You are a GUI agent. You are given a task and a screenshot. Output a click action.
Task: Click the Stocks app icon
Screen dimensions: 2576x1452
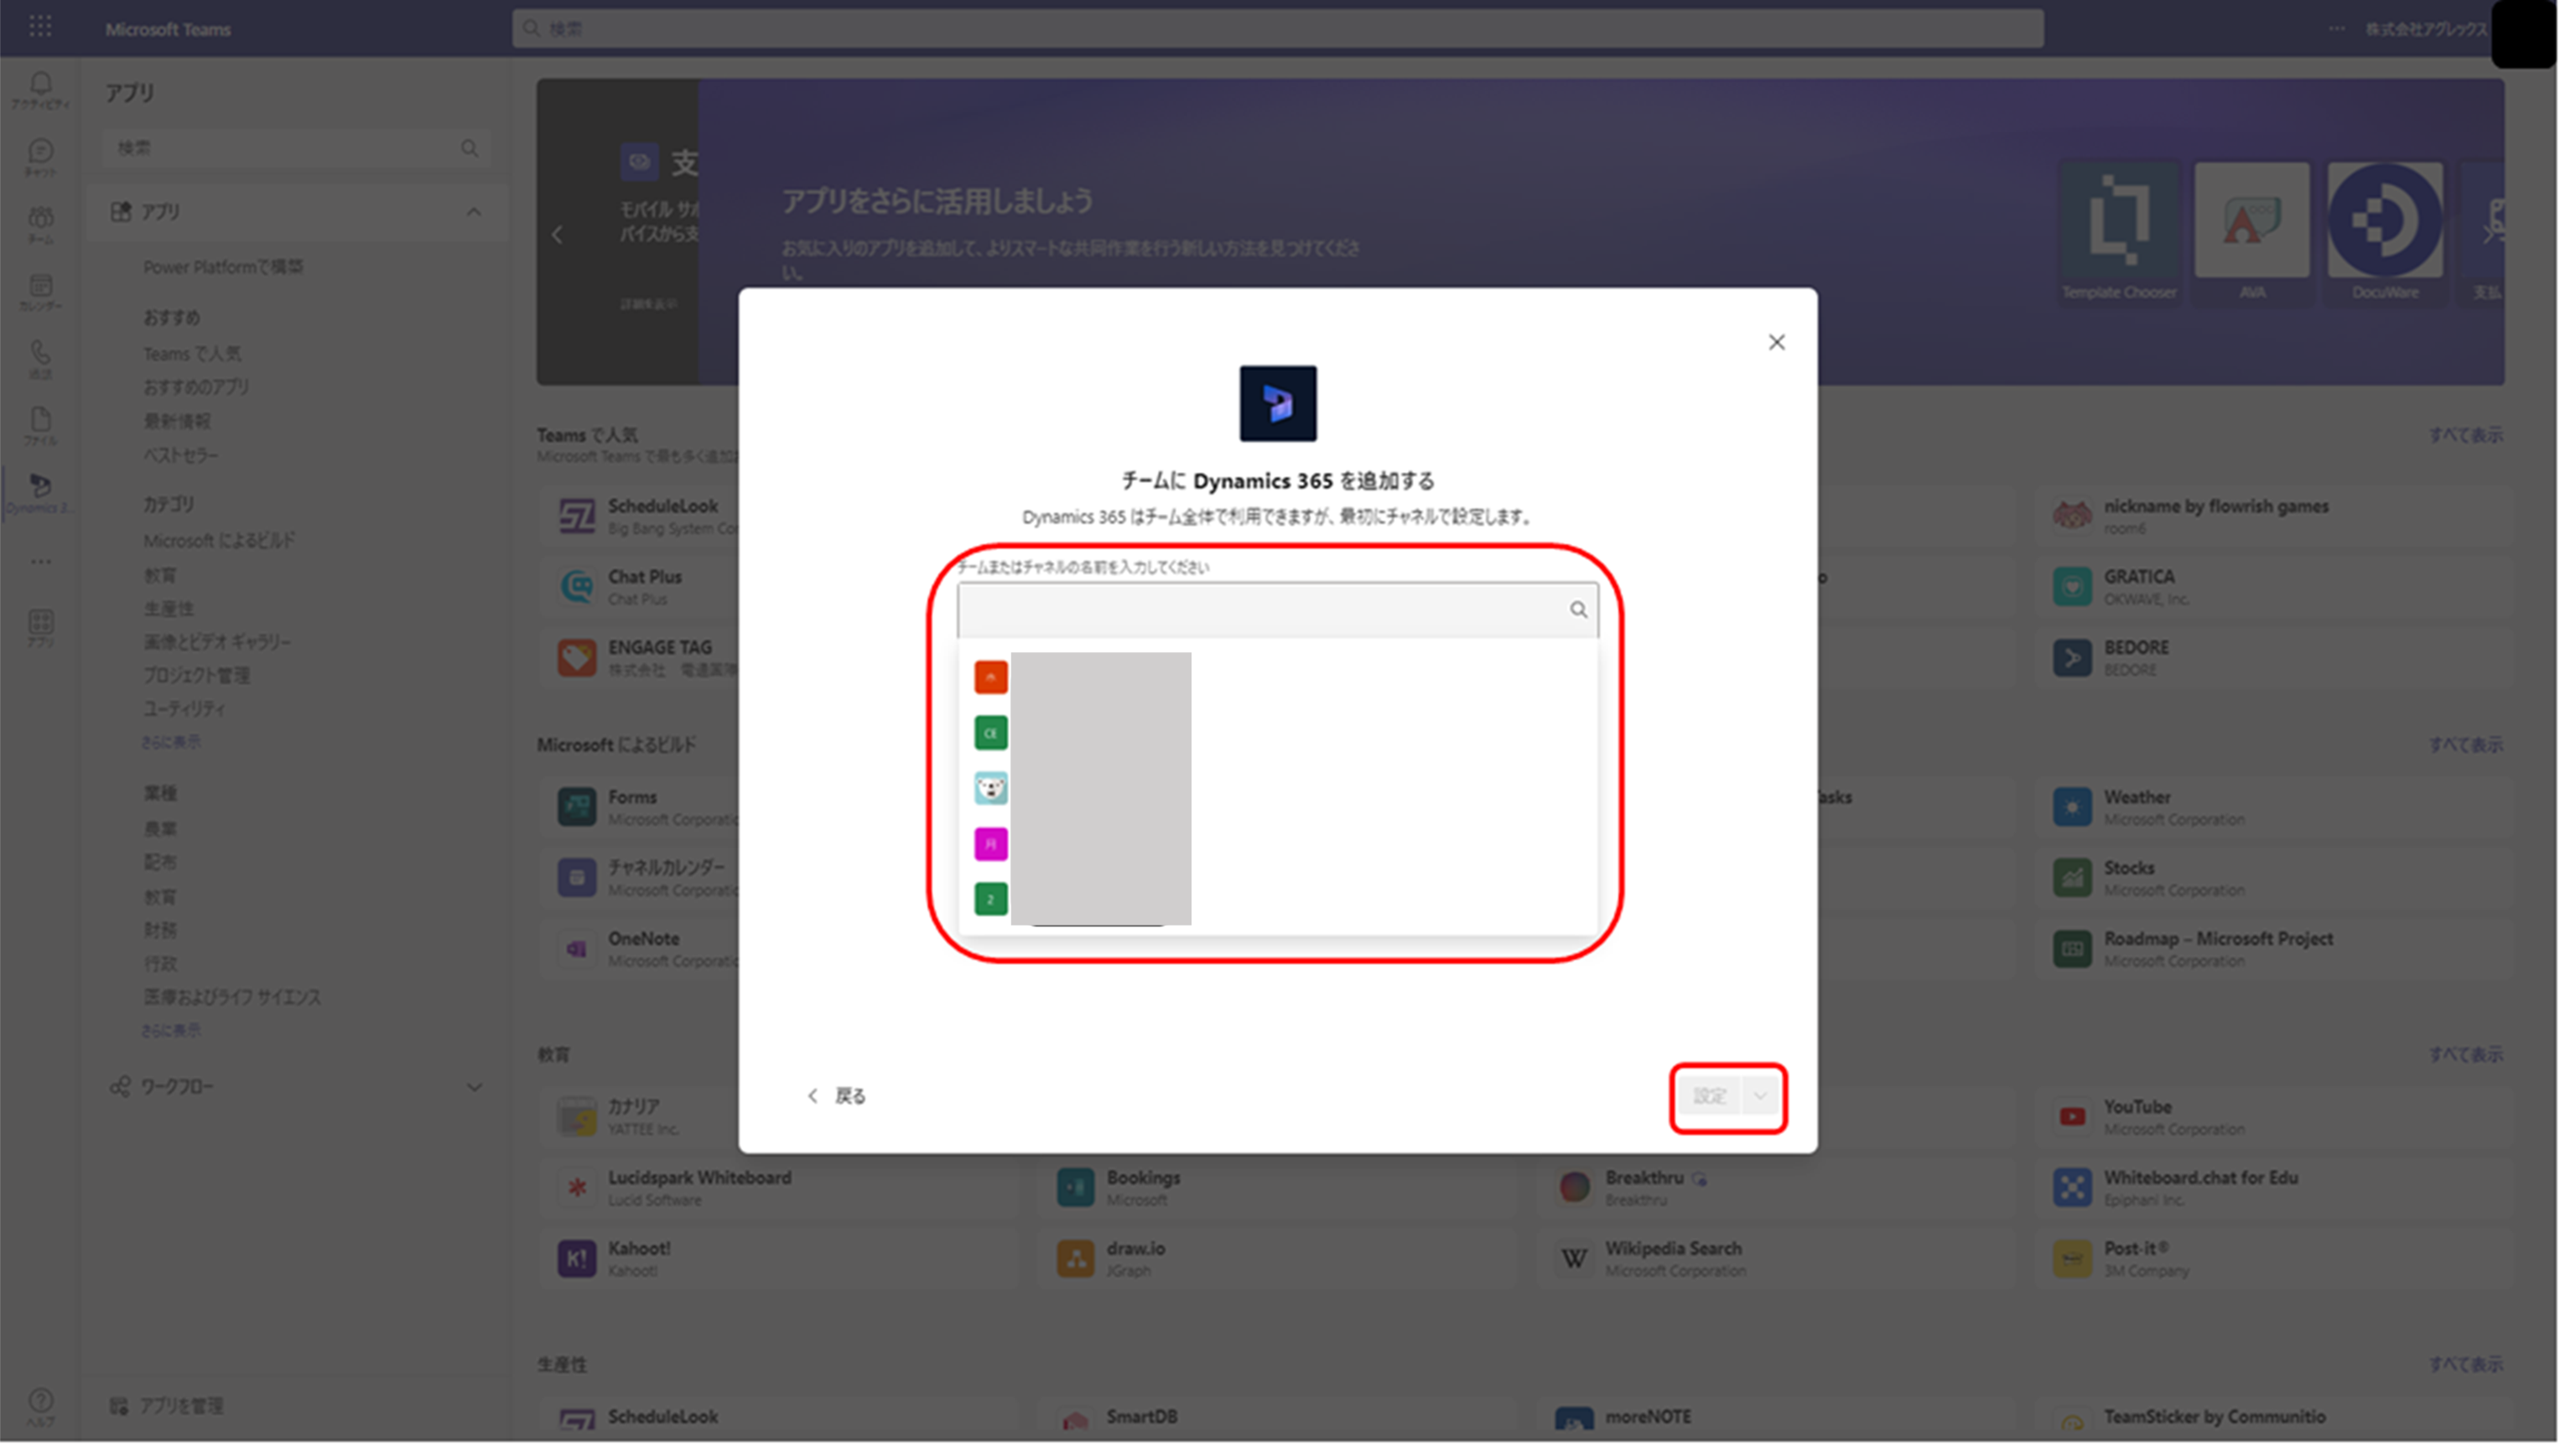pyautogui.click(x=2072, y=877)
